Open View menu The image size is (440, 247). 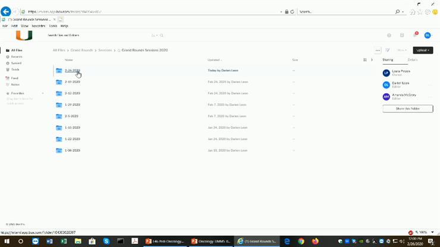click(25, 26)
